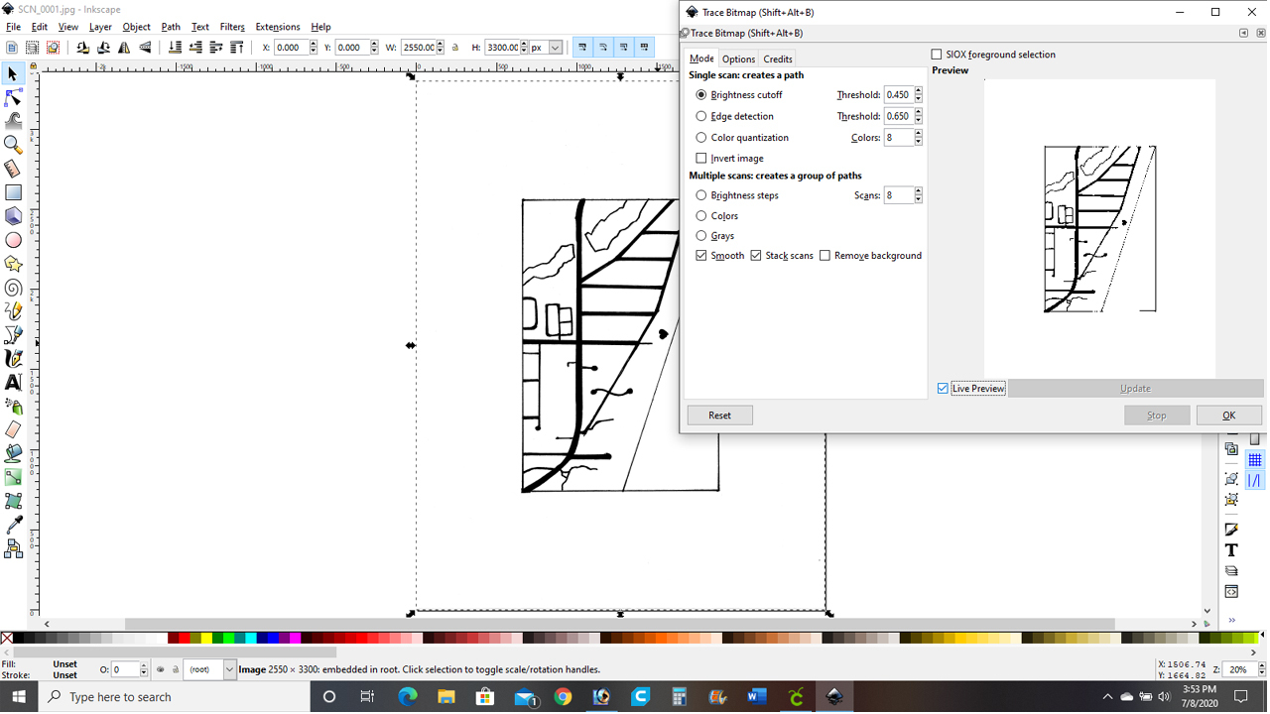Select the Selector arrow tool
The width and height of the screenshot is (1270, 714).
13,74
